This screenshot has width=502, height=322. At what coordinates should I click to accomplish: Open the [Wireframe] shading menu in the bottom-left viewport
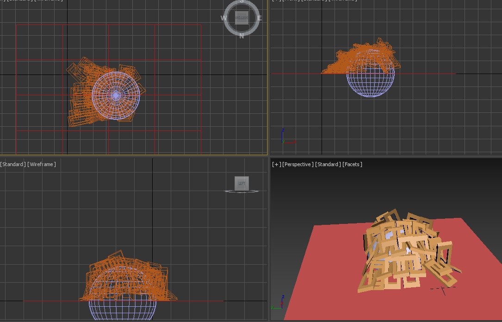(42, 164)
